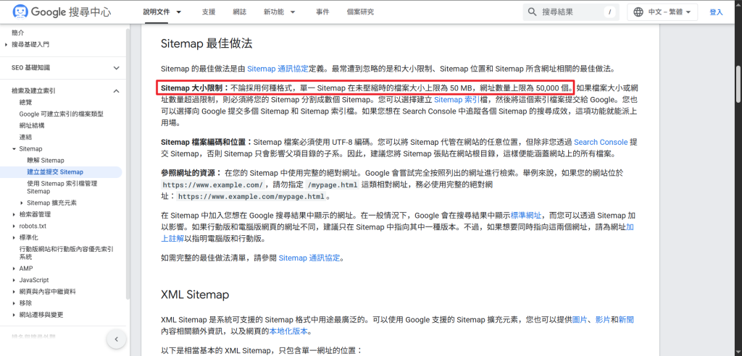The width and height of the screenshot is (742, 356).
Task: Open the bottom Sitemap 通訊協定 link
Action: click(309, 258)
